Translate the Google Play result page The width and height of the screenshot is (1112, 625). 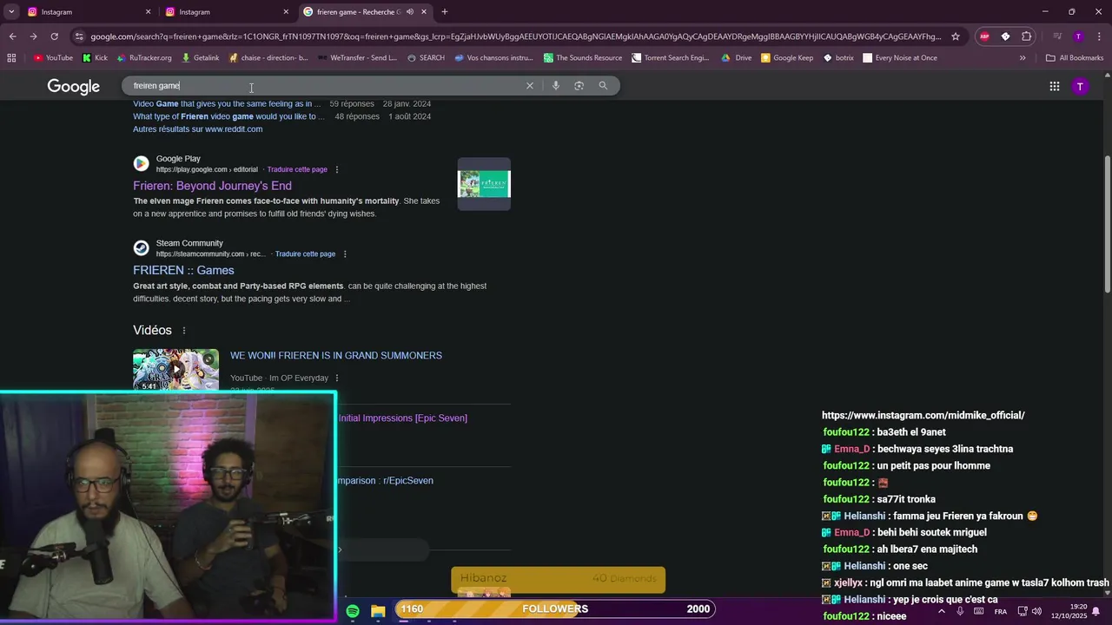coord(297,170)
